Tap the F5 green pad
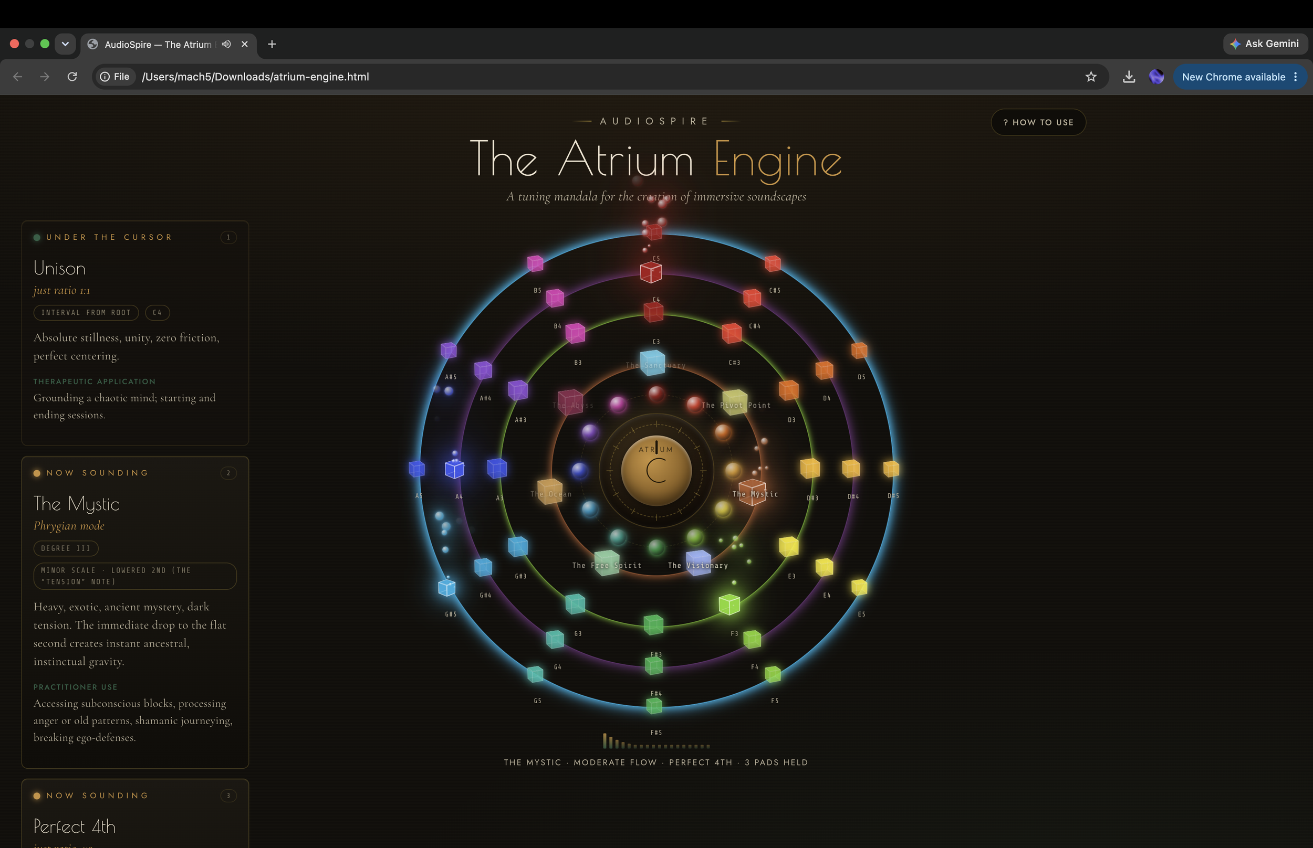 [773, 674]
